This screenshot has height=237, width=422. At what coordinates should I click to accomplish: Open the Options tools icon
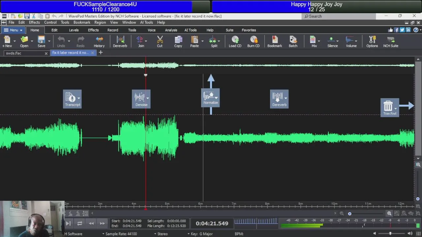[x=372, y=42]
